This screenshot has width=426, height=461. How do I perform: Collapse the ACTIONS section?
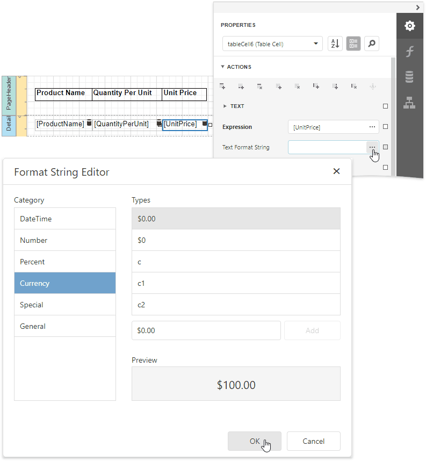click(x=223, y=67)
